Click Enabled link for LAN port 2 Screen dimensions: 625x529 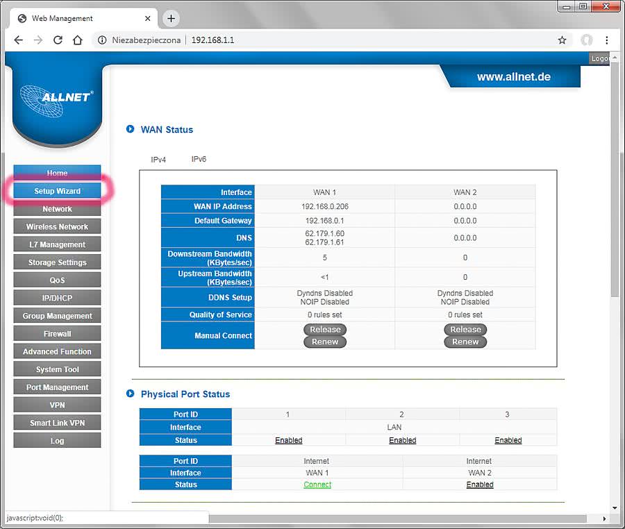coord(402,440)
